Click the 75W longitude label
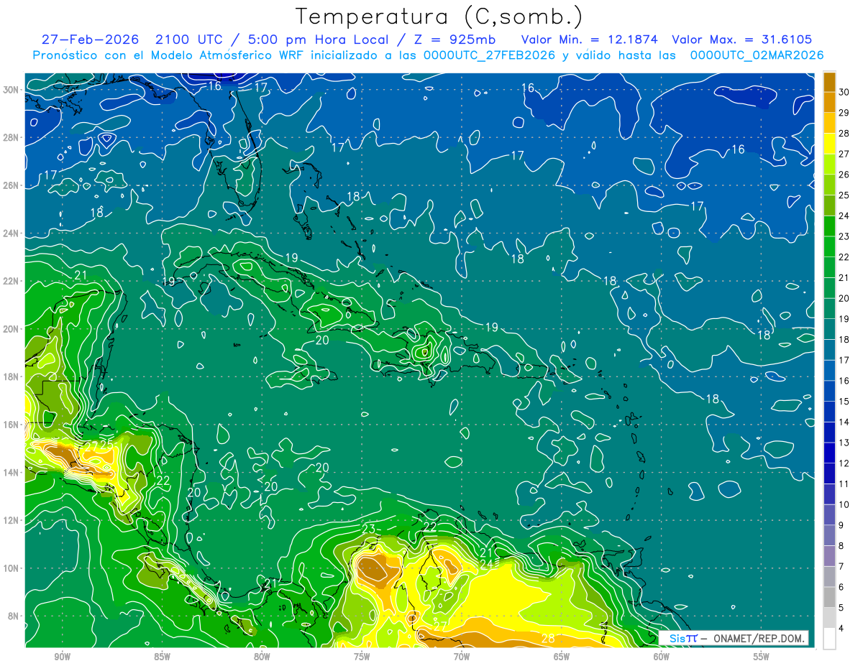Image resolution: width=863 pixels, height=666 pixels. point(362,657)
